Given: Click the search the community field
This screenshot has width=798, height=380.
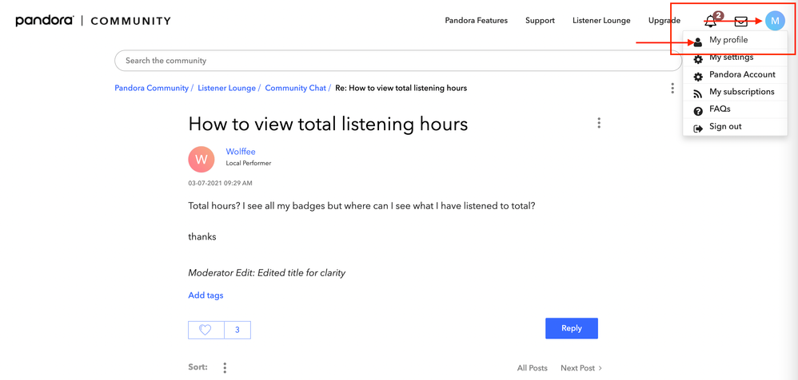Looking at the screenshot, I should [397, 61].
